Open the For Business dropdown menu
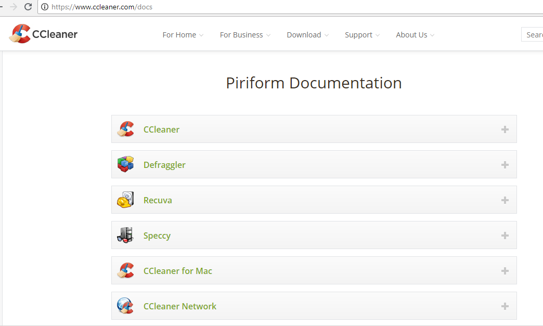This screenshot has height=326, width=543. click(x=245, y=35)
